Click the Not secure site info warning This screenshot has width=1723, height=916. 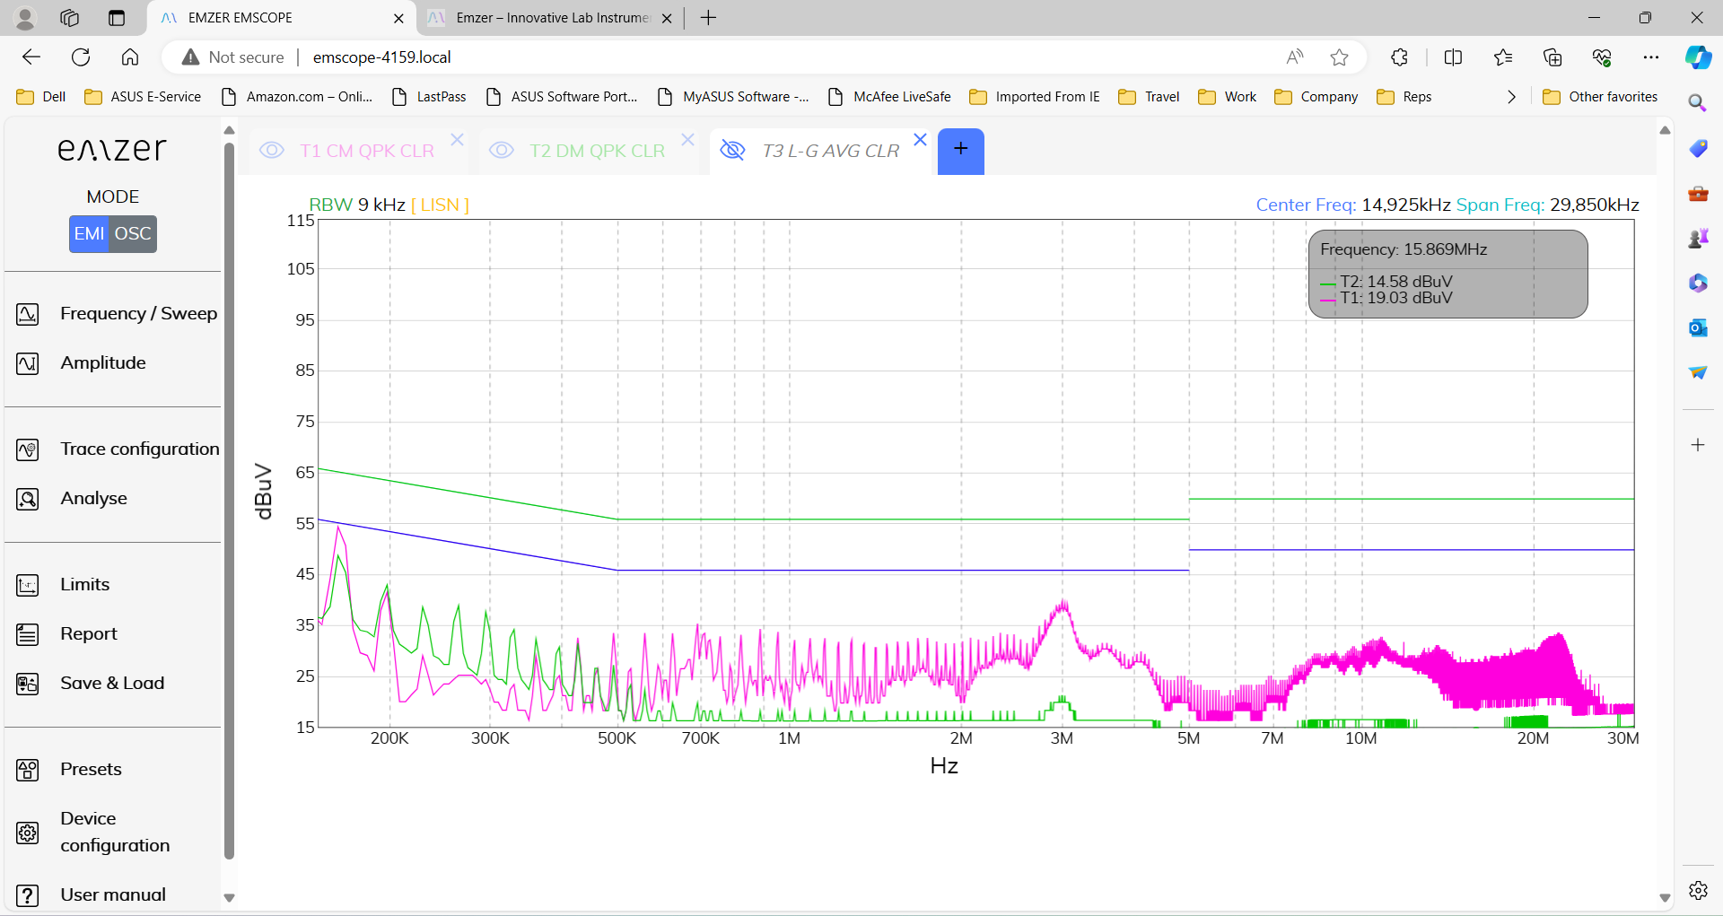click(x=232, y=57)
